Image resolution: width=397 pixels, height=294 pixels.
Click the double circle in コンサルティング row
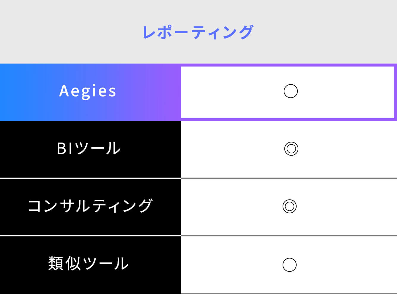pyautogui.click(x=289, y=206)
